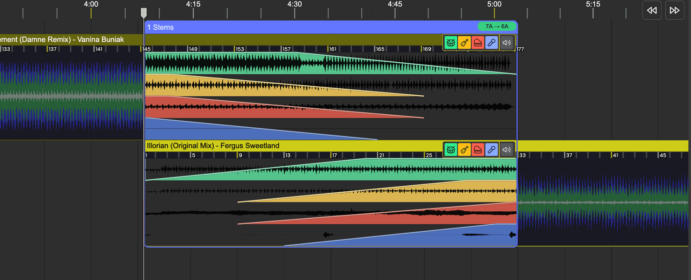
Task: Click the 5:00 mark on timeline ruler
Action: click(494, 5)
